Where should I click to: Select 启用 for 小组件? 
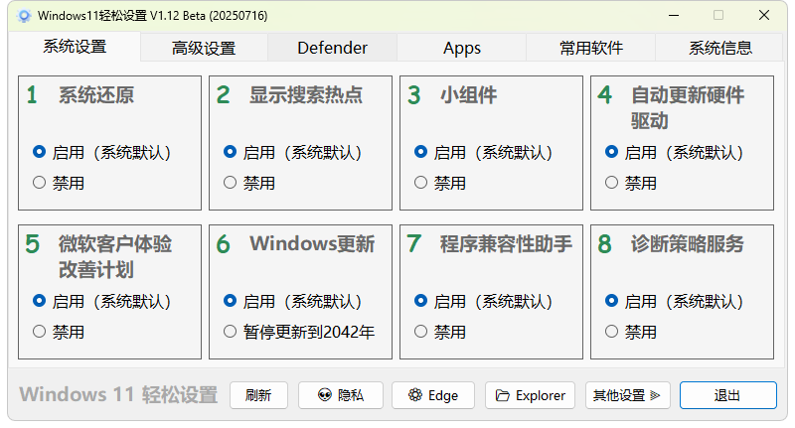483,152
